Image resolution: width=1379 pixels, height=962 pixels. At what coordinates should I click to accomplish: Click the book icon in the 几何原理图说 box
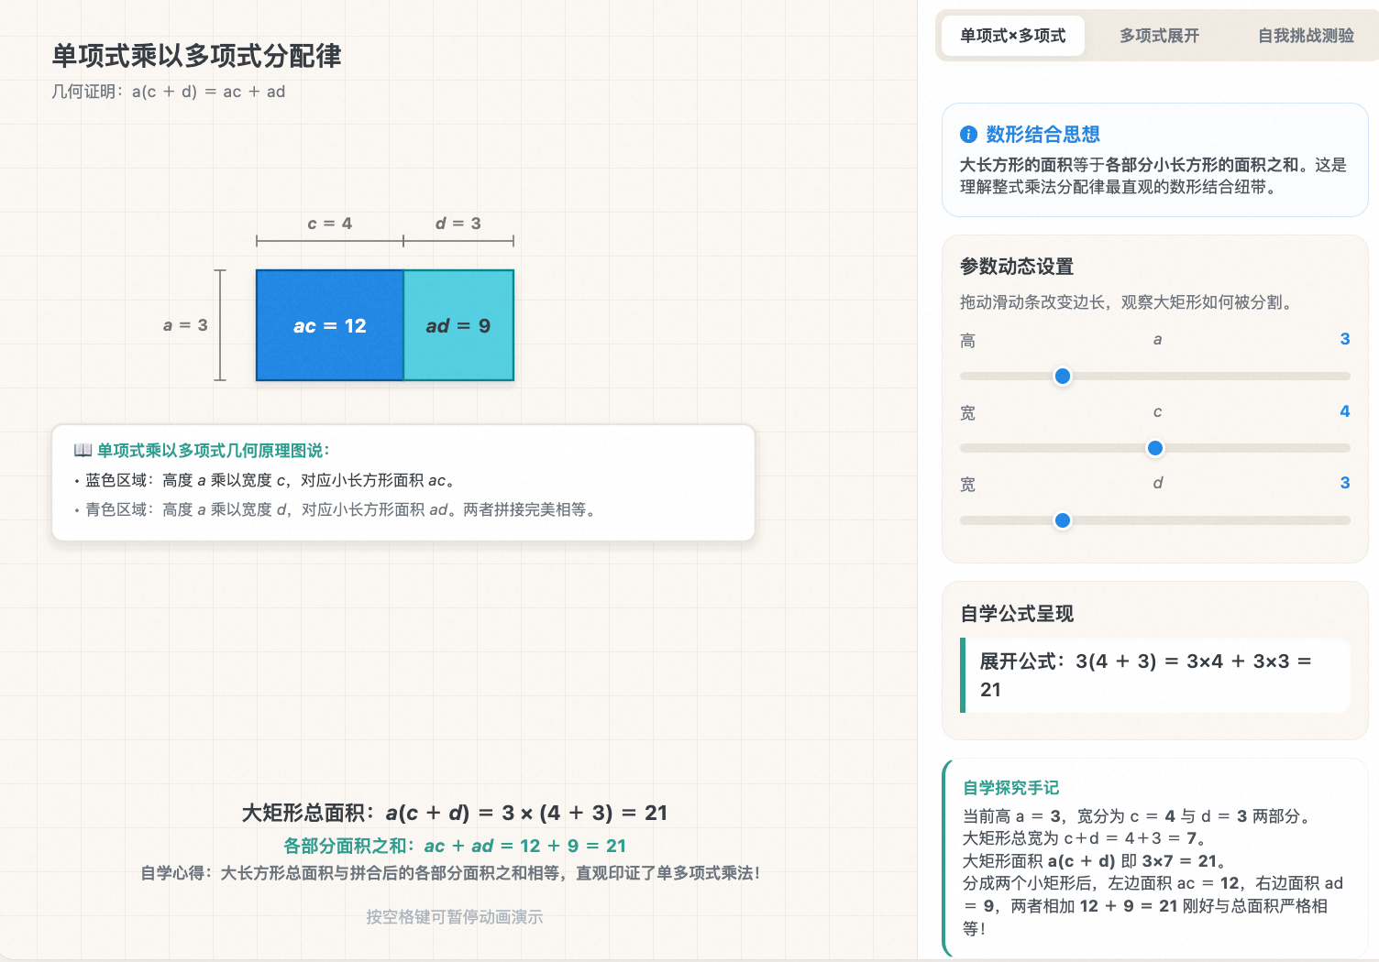coord(83,450)
